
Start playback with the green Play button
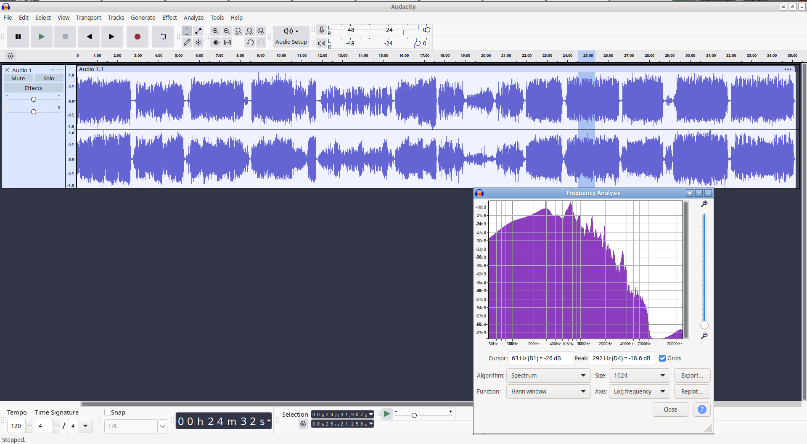click(41, 37)
